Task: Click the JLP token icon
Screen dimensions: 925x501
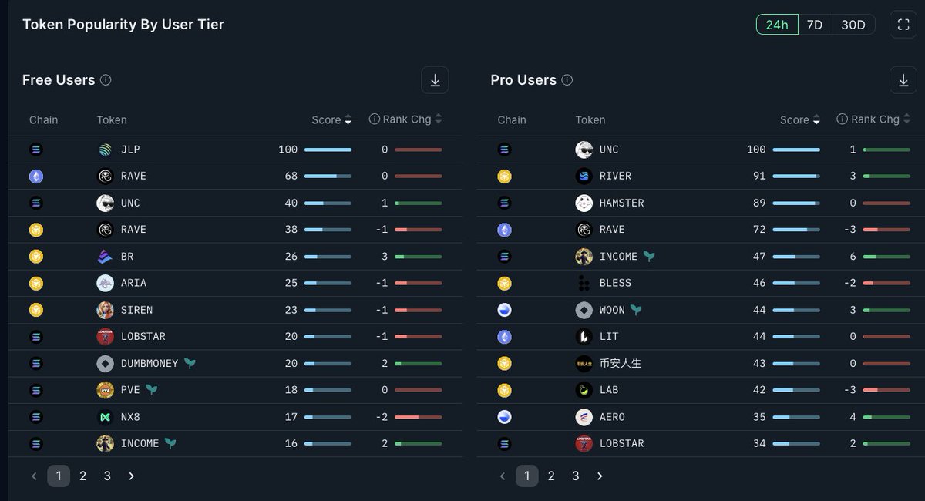Action: [106, 150]
